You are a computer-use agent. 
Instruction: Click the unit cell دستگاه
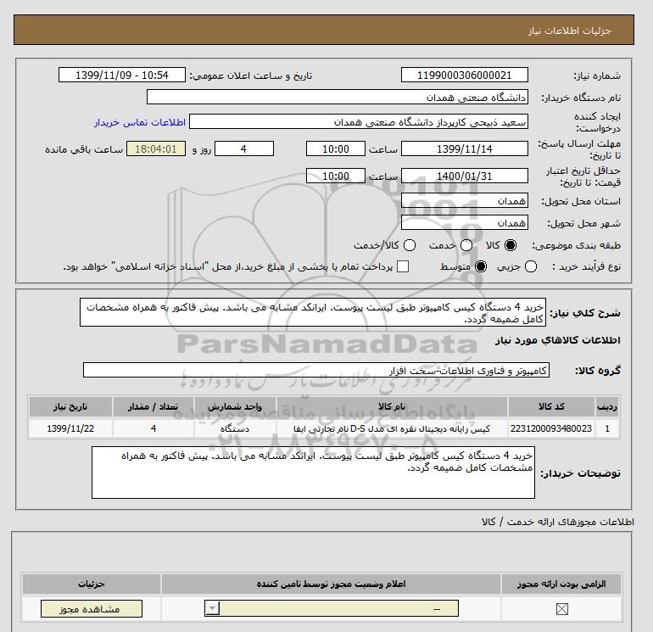(x=235, y=428)
